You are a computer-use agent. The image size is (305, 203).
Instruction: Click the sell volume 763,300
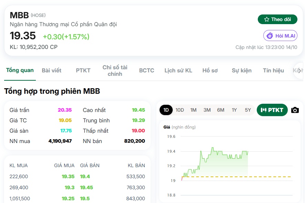135,187
